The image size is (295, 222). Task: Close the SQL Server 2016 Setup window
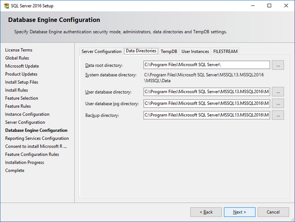click(286, 5)
